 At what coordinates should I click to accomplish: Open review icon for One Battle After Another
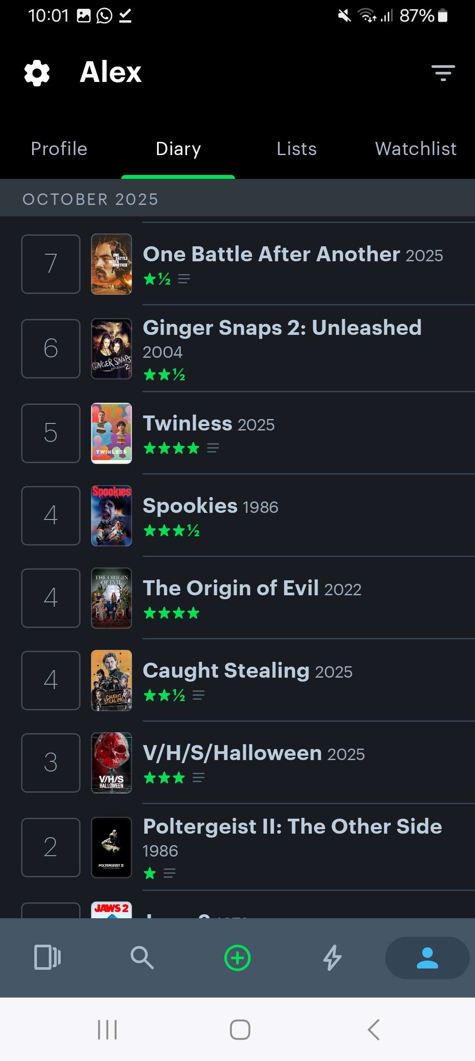click(184, 279)
